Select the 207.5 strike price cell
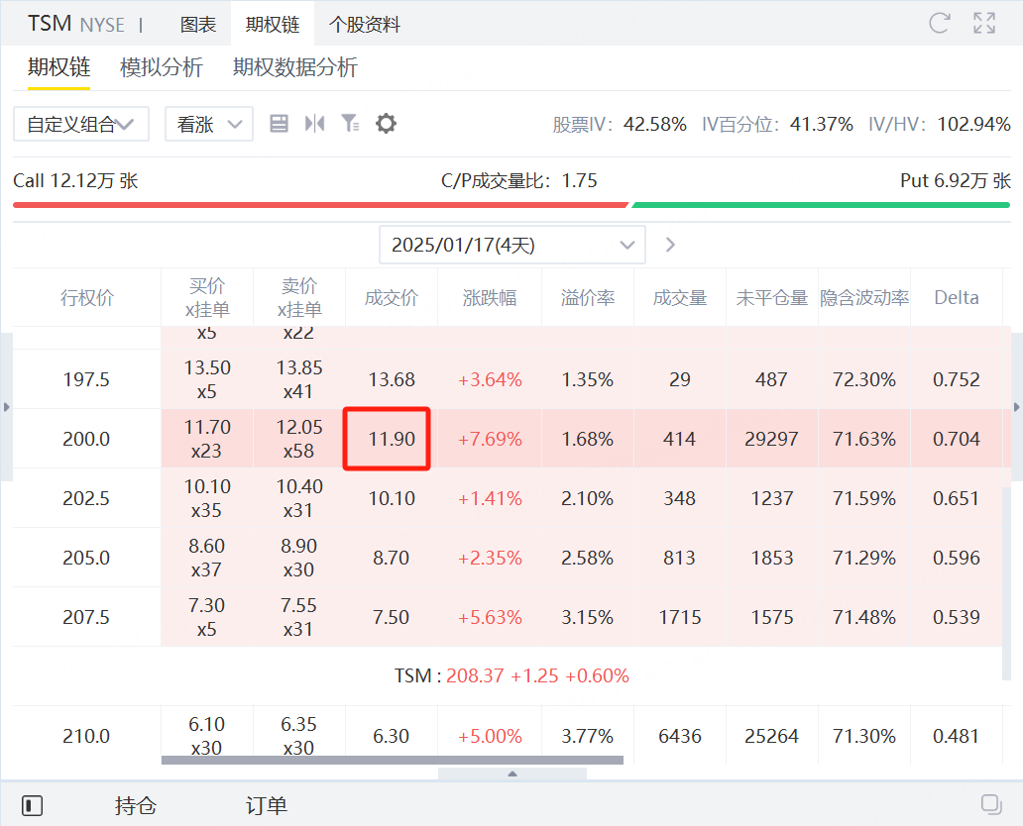Image resolution: width=1023 pixels, height=826 pixels. [x=86, y=617]
